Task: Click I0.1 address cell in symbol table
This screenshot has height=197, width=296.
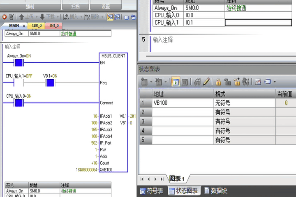Action: [x=204, y=23]
